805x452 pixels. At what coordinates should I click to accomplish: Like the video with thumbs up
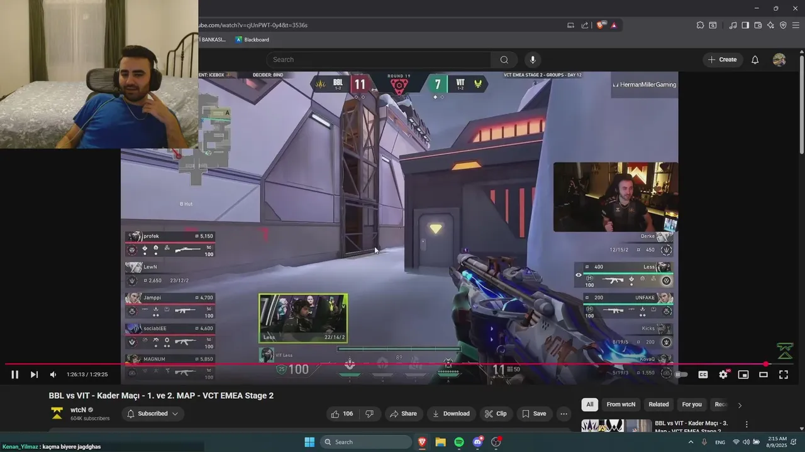tap(342, 414)
